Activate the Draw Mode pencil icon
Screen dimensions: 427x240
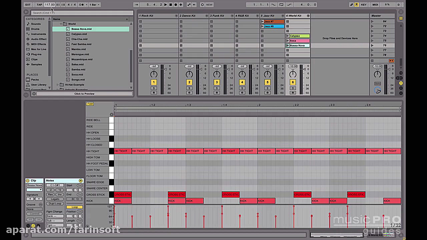[351, 5]
